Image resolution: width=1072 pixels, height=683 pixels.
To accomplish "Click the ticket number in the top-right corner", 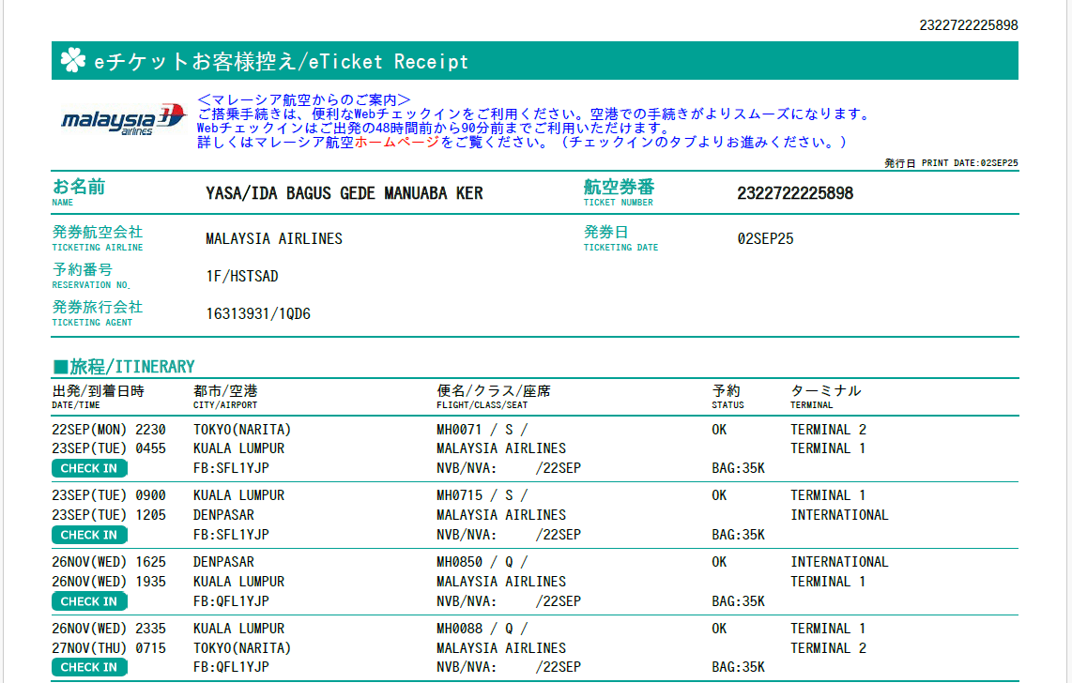I will 968,25.
